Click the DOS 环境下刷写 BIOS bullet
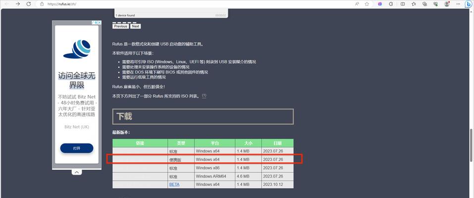 165,72
